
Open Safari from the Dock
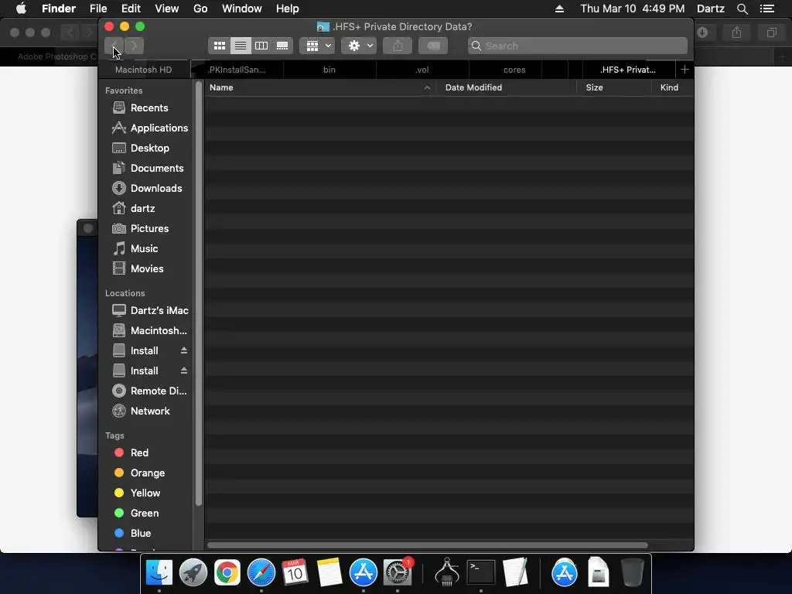tap(261, 573)
